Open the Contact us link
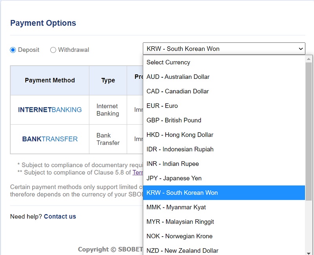This screenshot has height=255, width=314. [x=60, y=217]
